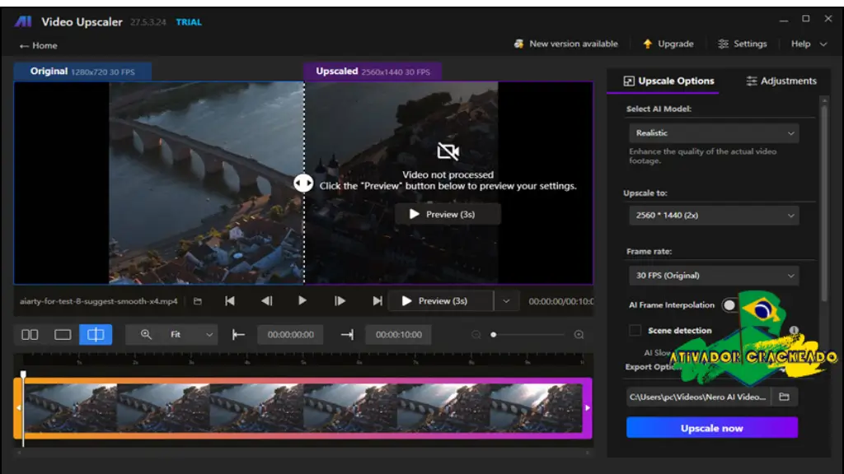844x474 pixels.
Task: Click Preview (3s) button in playback bar
Action: pos(441,301)
